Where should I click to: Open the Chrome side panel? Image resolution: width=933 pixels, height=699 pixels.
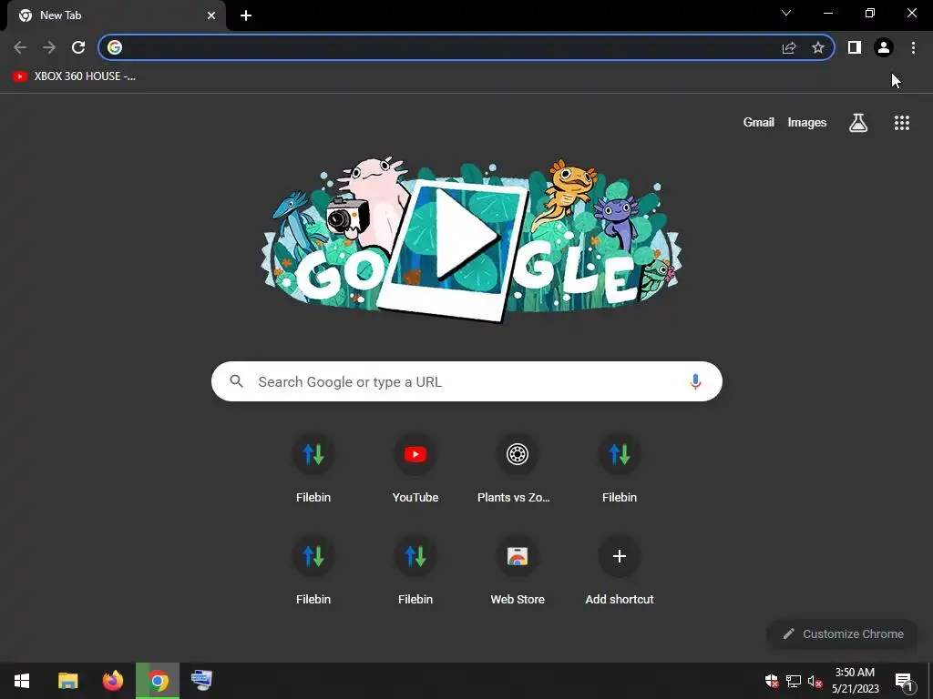pyautogui.click(x=855, y=47)
